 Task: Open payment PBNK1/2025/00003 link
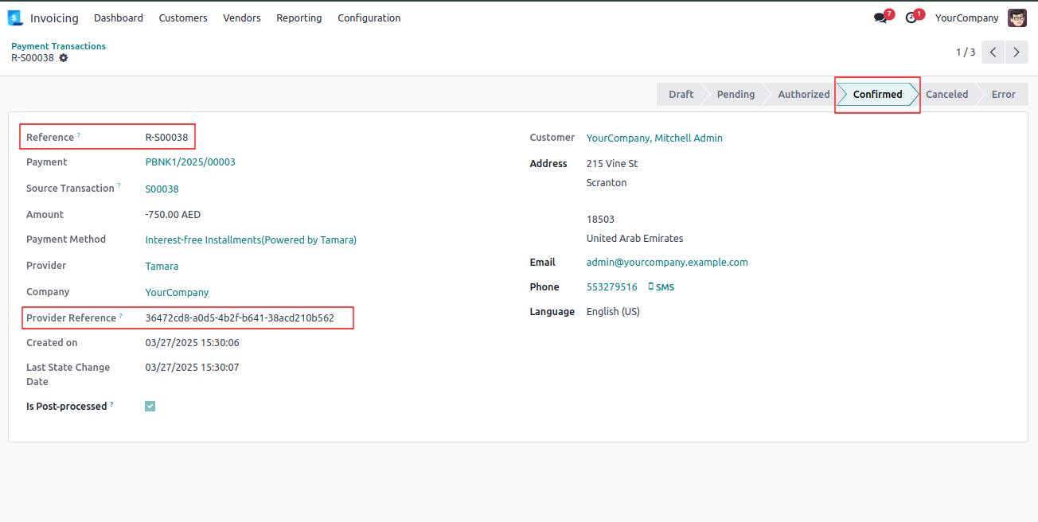(x=190, y=162)
